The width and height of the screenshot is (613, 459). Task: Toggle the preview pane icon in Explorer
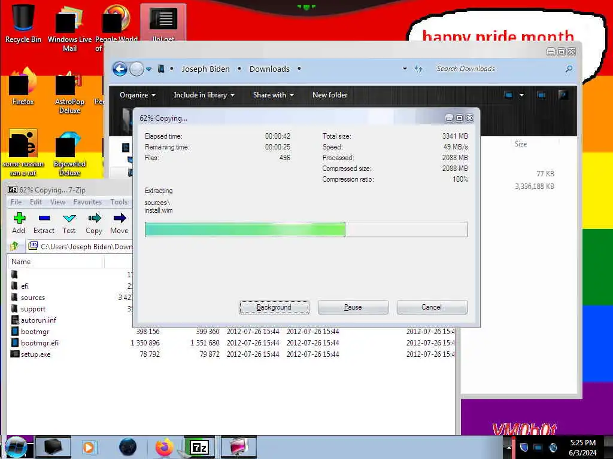(541, 95)
